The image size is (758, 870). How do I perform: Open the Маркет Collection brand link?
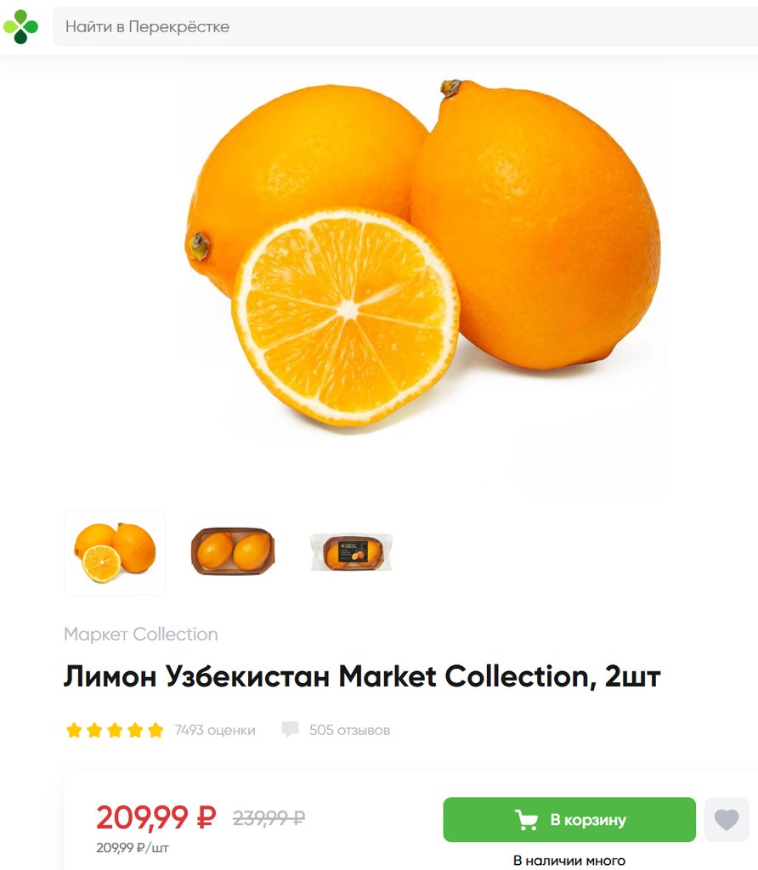[x=141, y=634]
